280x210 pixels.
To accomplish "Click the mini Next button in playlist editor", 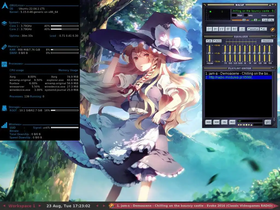I will tap(249, 125).
